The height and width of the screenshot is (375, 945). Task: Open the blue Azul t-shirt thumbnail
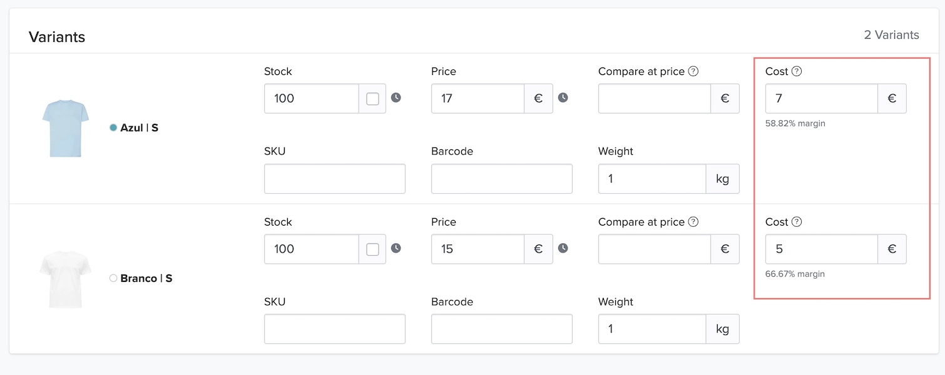tap(66, 128)
